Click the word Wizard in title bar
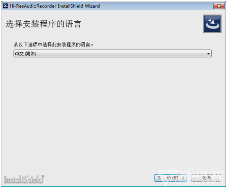This screenshot has height=188, width=227. [x=92, y=6]
